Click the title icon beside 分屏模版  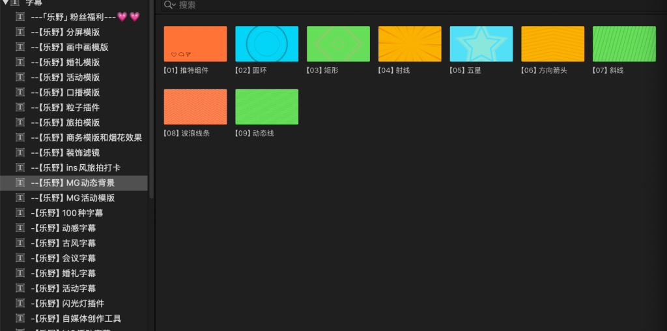click(20, 32)
